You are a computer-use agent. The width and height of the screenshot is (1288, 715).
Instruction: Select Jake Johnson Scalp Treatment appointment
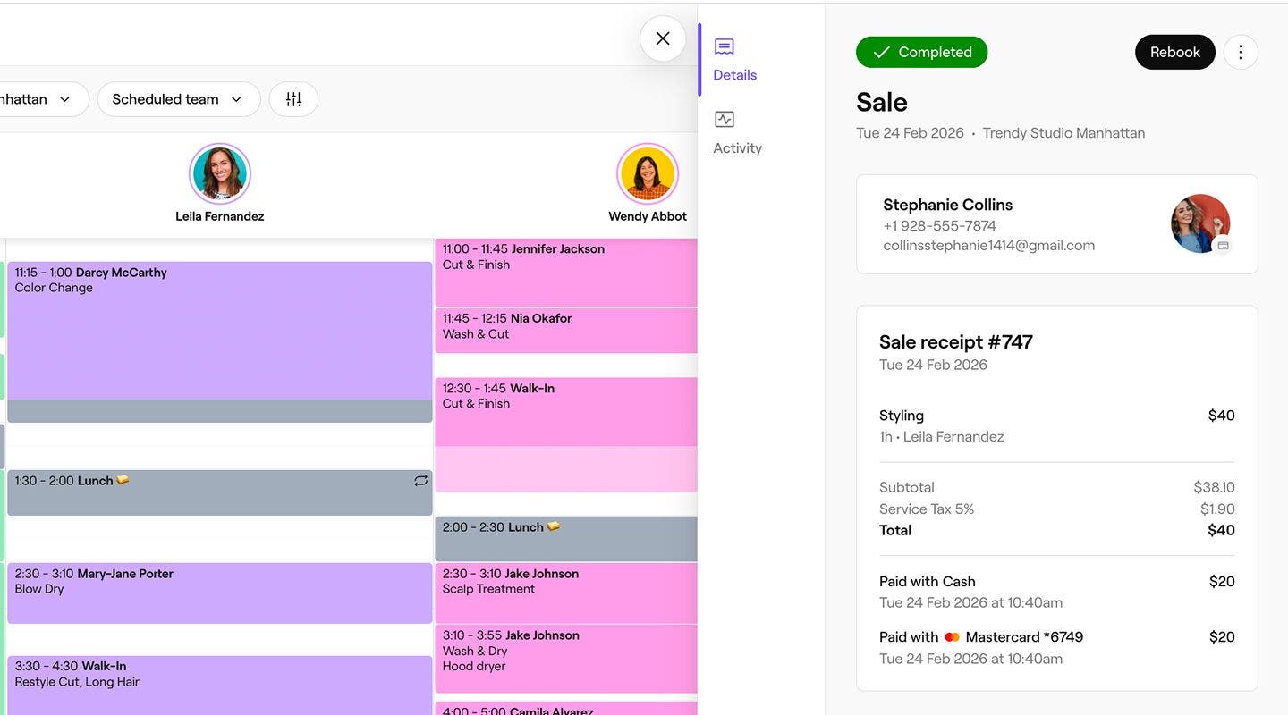click(x=565, y=592)
